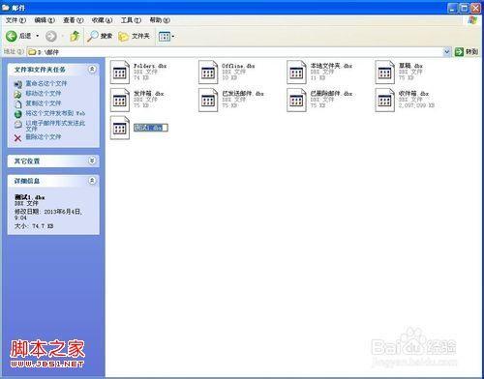Click the globe publish-to-Web icon
The height and width of the screenshot is (379, 484).
coord(18,114)
